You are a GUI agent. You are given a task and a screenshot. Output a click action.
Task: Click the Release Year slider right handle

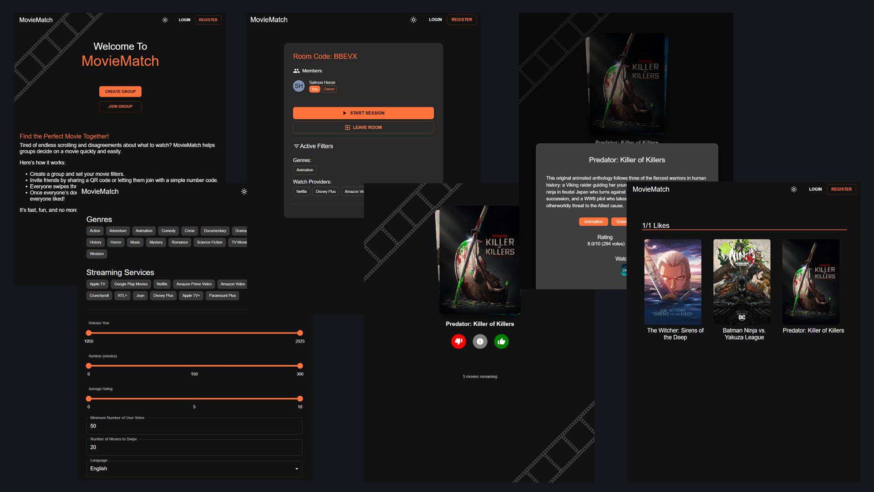click(300, 333)
